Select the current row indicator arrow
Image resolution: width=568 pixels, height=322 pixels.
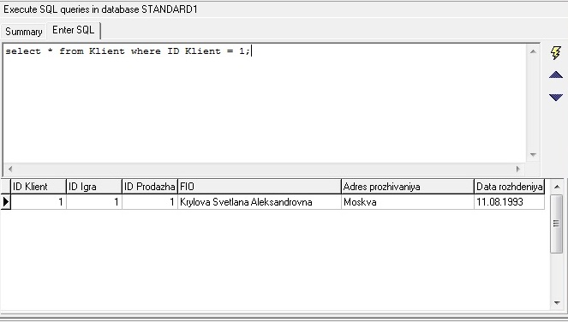(x=6, y=202)
